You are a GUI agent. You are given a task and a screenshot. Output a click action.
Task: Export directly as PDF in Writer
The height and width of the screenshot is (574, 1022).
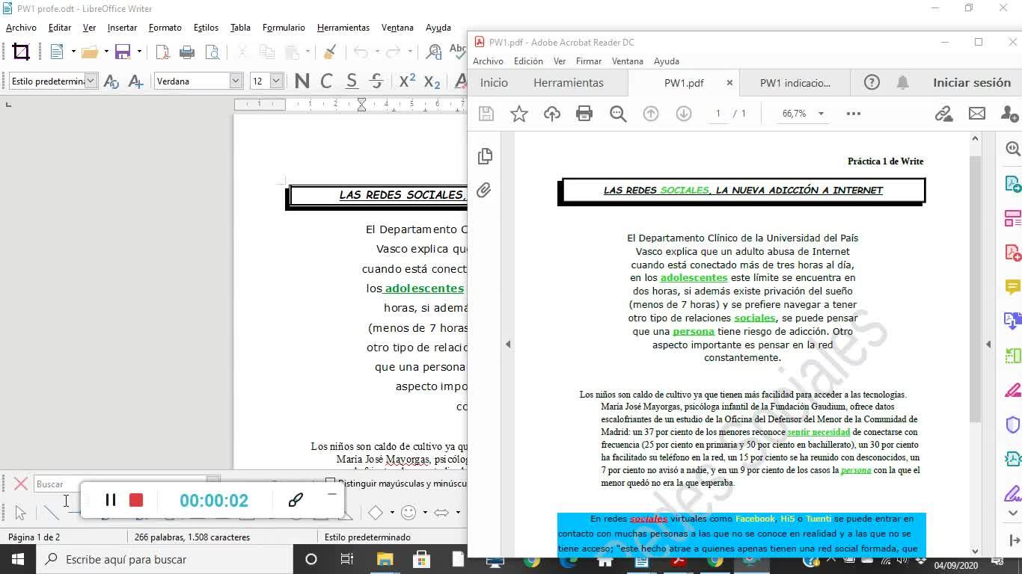coord(162,52)
